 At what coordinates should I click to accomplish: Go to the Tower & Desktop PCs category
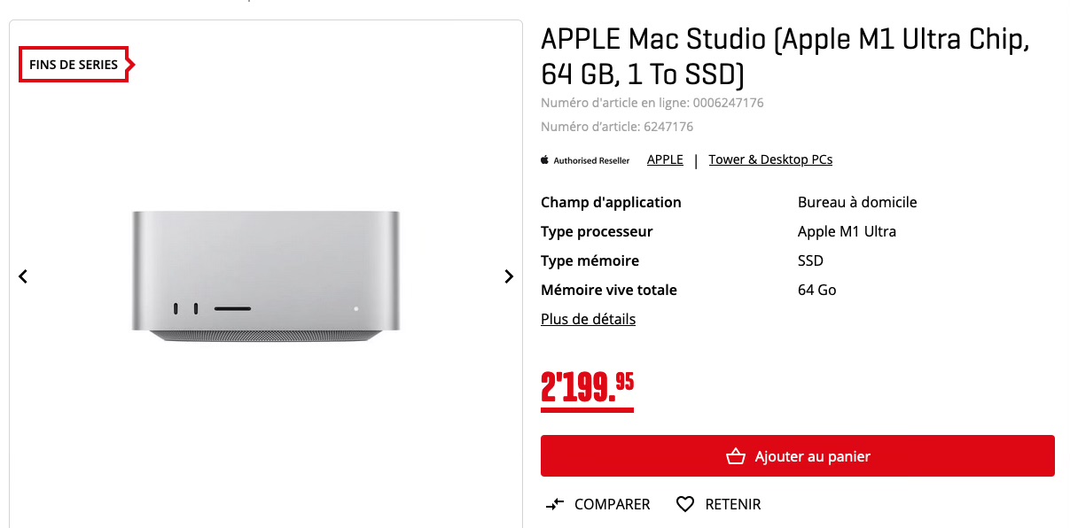(x=770, y=159)
